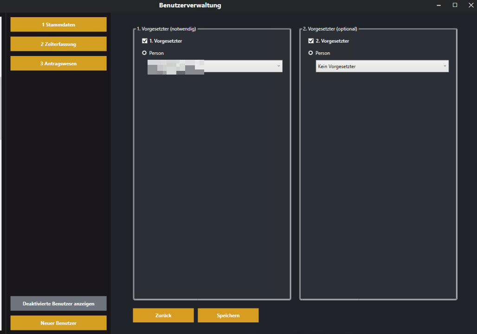Image resolution: width=477 pixels, height=334 pixels.
Task: Maximize the Benutzerverwaltung window
Action: (x=455, y=5)
